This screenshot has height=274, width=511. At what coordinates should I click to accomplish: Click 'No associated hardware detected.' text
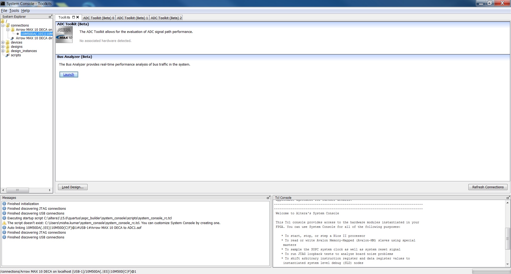coord(105,41)
